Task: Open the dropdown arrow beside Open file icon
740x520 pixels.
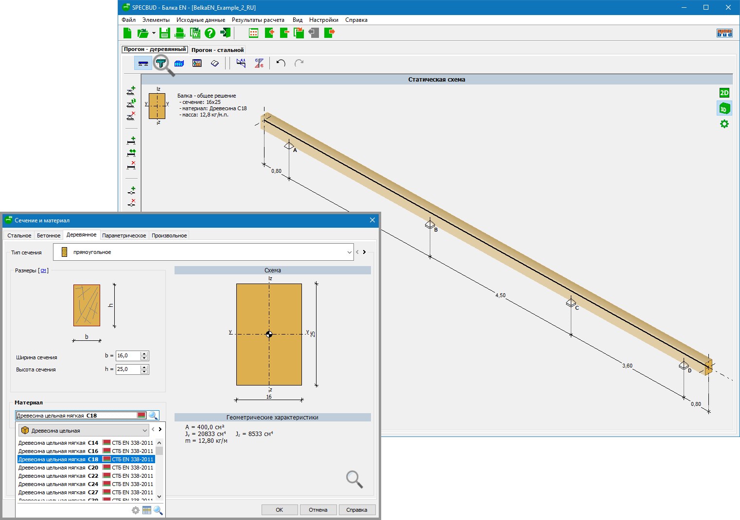Action: click(154, 34)
